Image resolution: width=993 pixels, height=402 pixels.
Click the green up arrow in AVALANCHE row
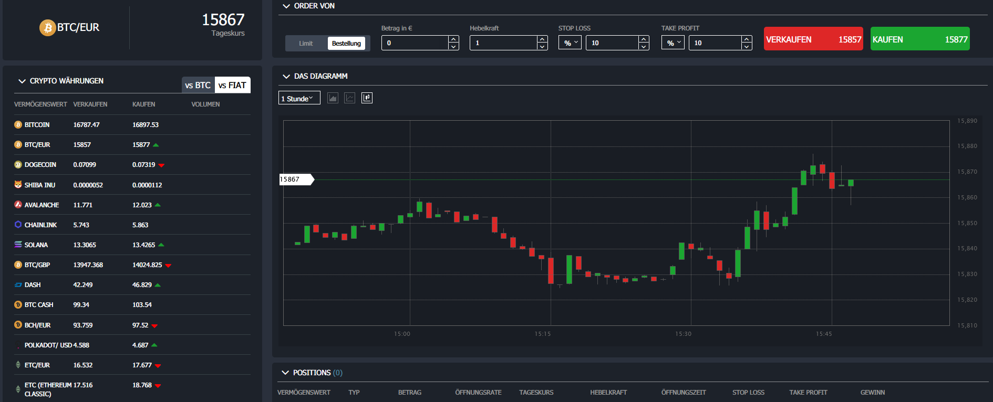[x=158, y=205]
